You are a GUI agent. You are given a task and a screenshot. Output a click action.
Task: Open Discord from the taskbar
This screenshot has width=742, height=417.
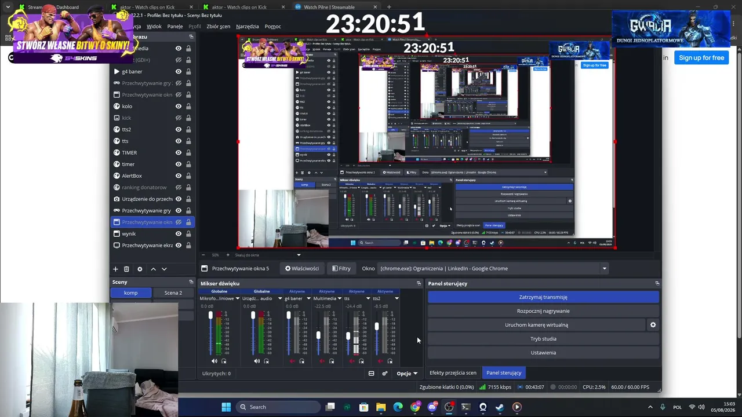click(432, 407)
